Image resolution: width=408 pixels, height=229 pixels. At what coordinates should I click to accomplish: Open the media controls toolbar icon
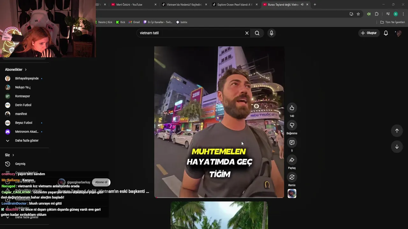click(x=388, y=14)
